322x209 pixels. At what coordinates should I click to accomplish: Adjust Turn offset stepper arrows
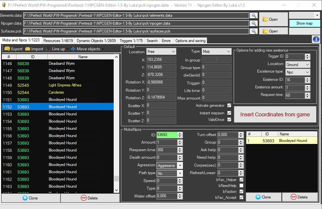241,135
